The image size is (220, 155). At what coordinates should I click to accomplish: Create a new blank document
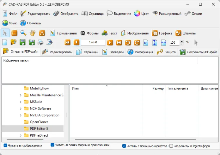(x=5, y=42)
